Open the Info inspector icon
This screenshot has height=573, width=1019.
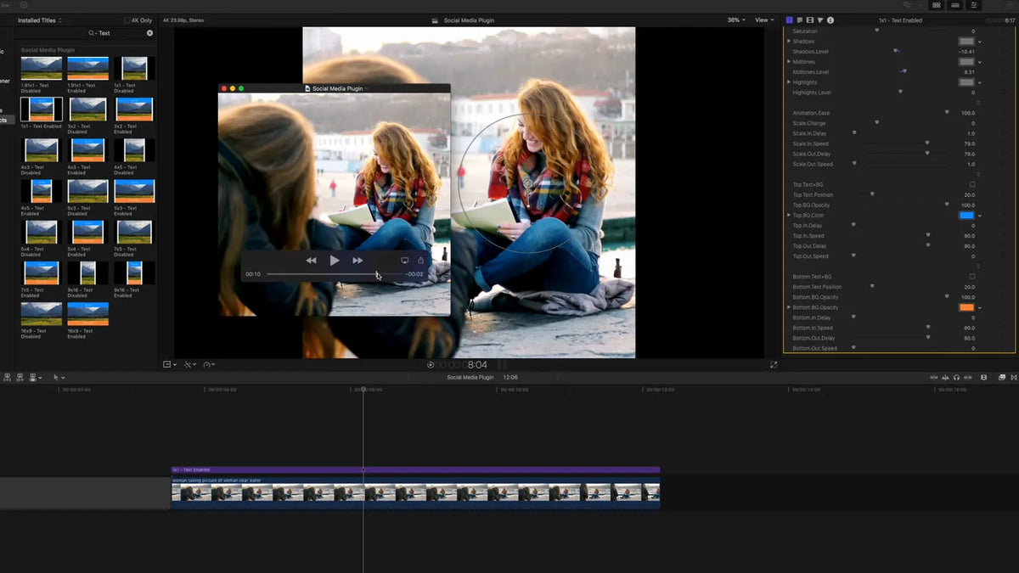(x=830, y=20)
